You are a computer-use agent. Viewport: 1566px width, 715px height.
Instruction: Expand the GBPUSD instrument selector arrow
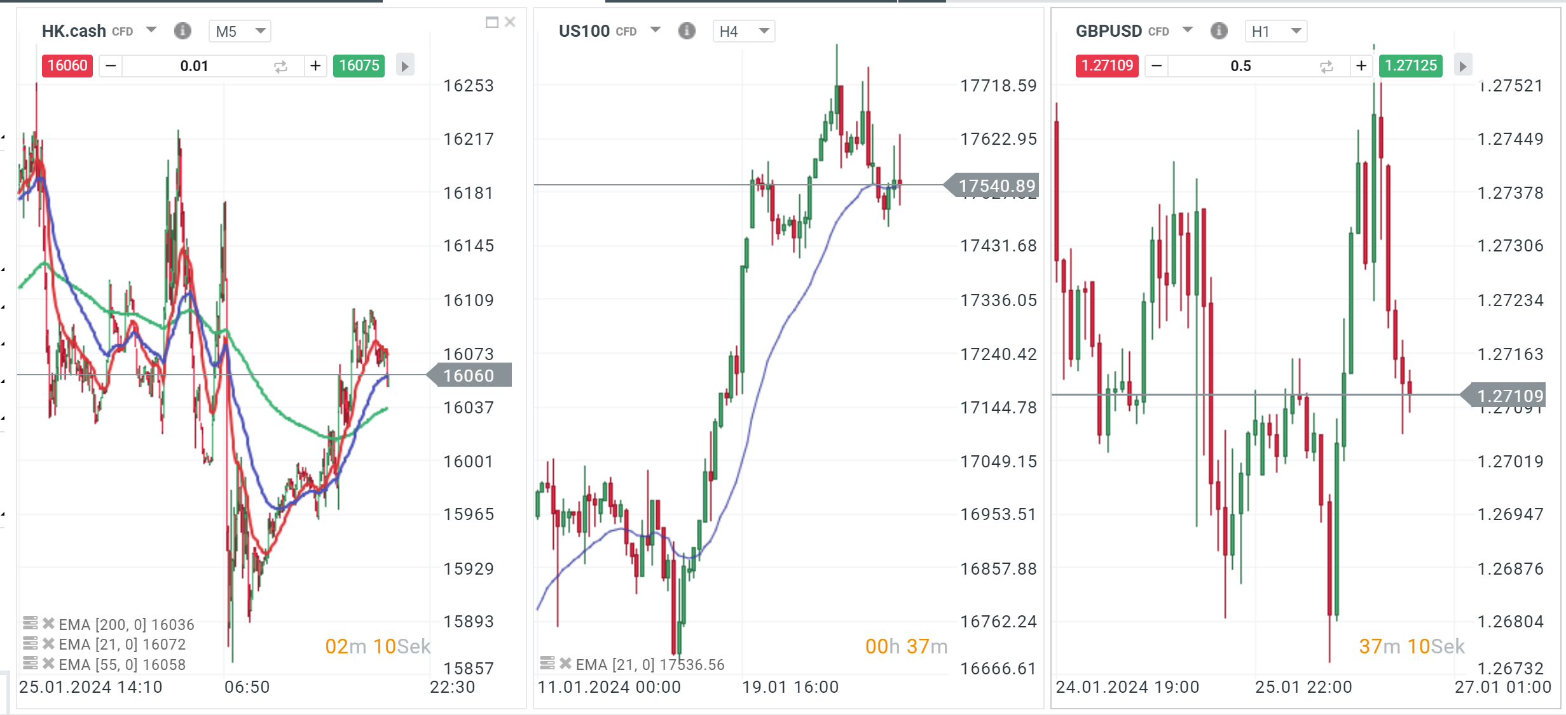[x=1187, y=30]
